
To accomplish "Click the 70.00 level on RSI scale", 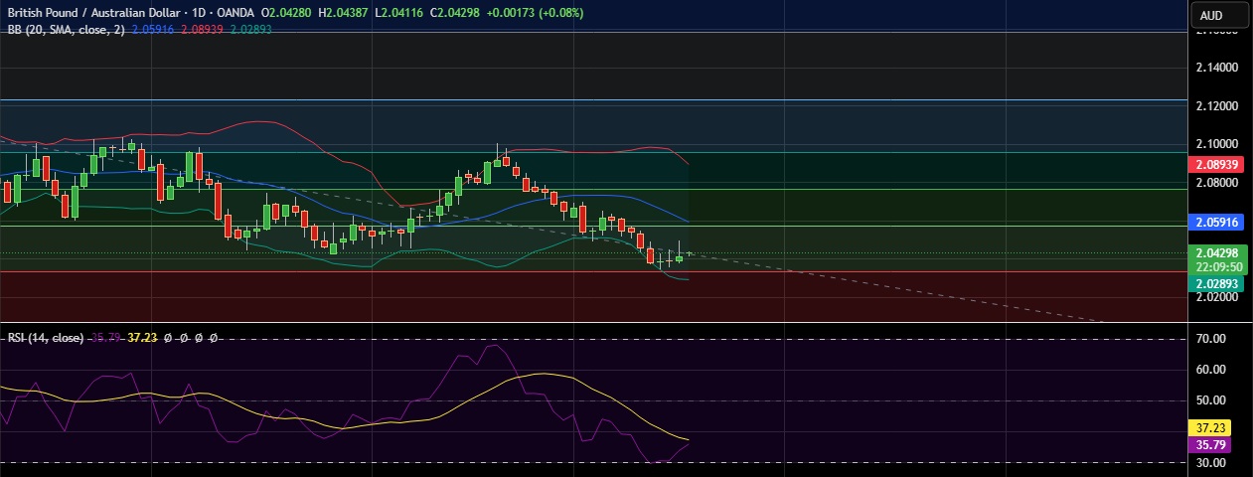I will (1209, 339).
